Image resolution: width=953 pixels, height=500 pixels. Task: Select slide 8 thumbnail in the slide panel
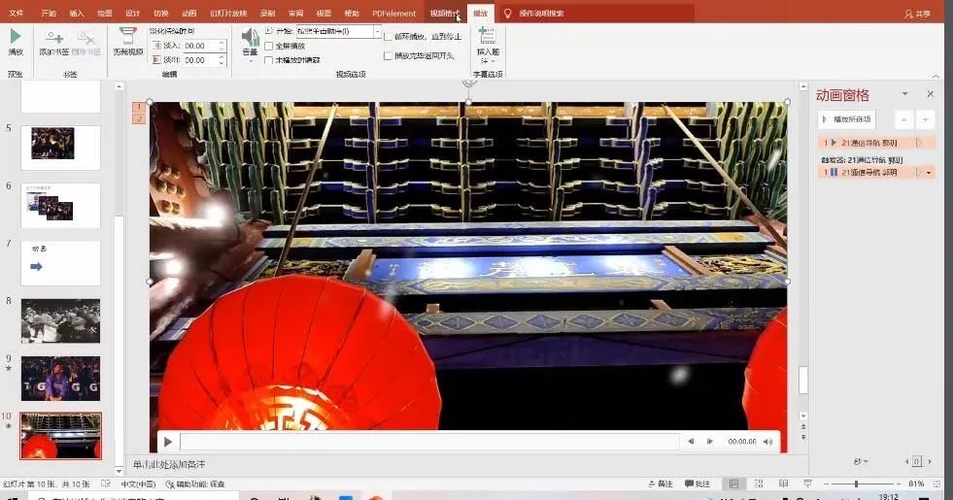(x=60, y=320)
